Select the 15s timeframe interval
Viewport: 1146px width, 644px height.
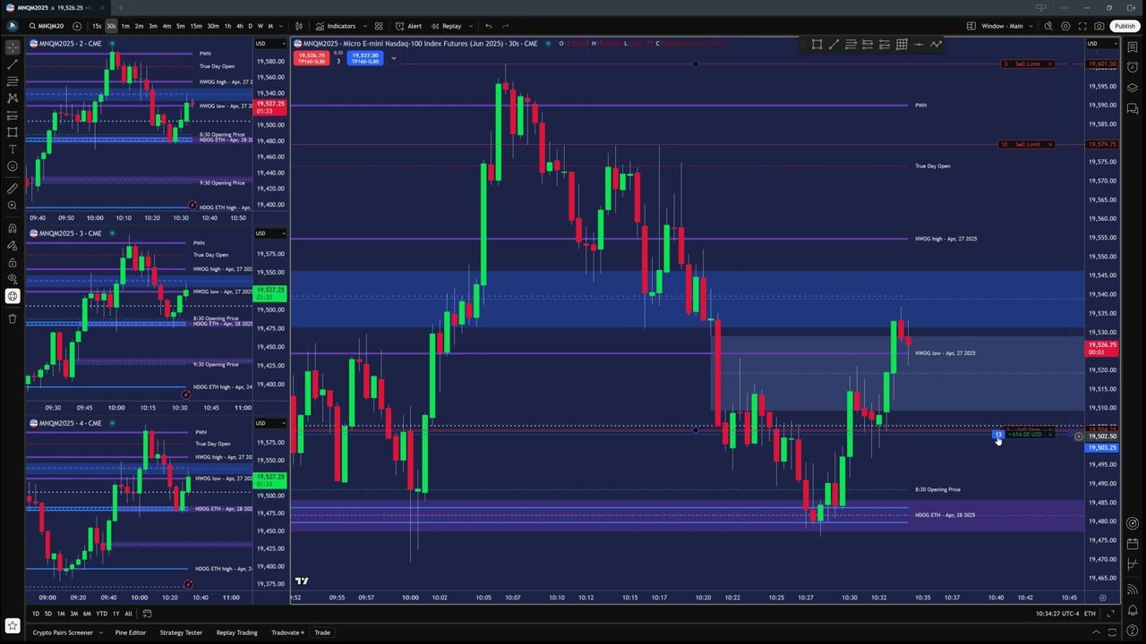click(x=97, y=26)
